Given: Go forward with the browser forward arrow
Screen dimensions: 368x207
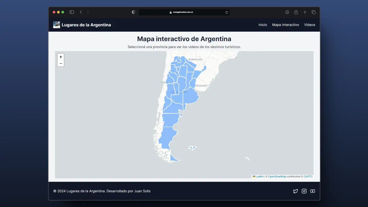Looking at the screenshot, I should pos(88,12).
